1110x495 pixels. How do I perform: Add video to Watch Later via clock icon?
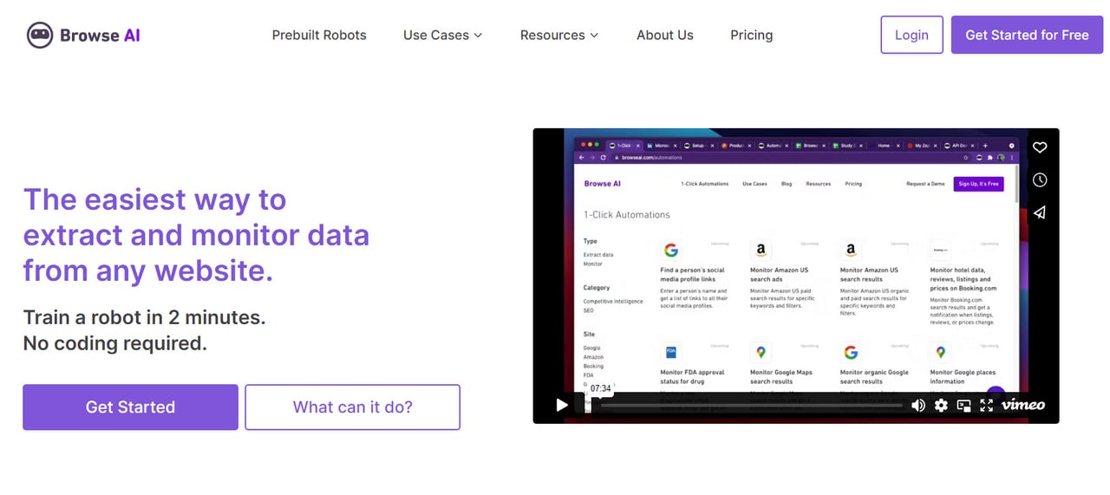(1040, 179)
